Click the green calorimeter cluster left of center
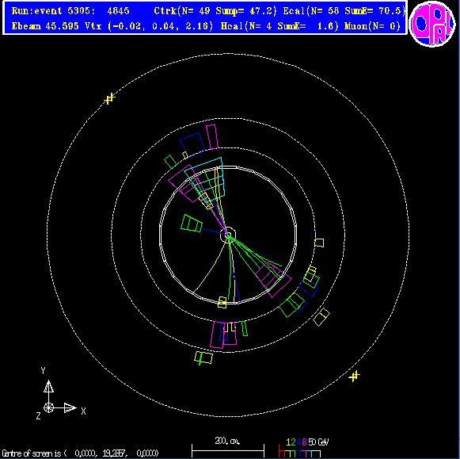 [x=192, y=224]
